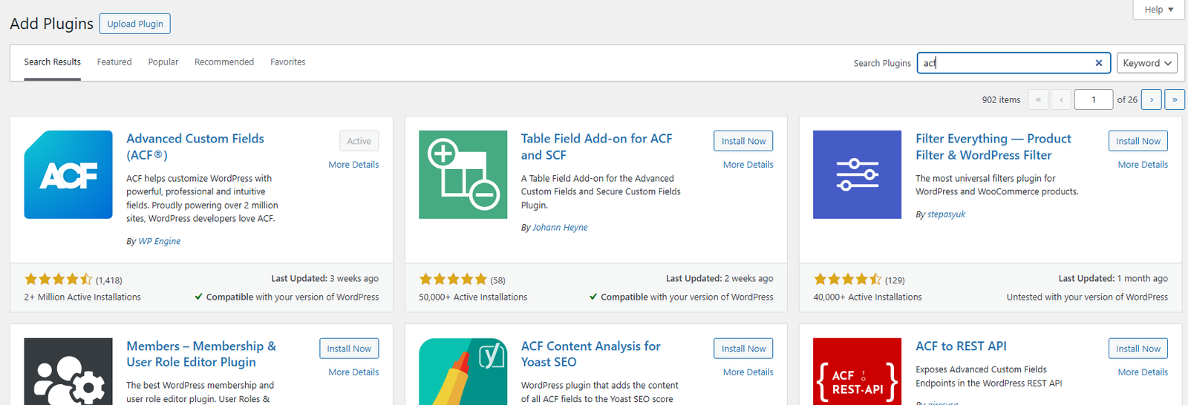Click the Advanced Custom Fields ACF logo icon
The width and height of the screenshot is (1188, 405).
68,174
